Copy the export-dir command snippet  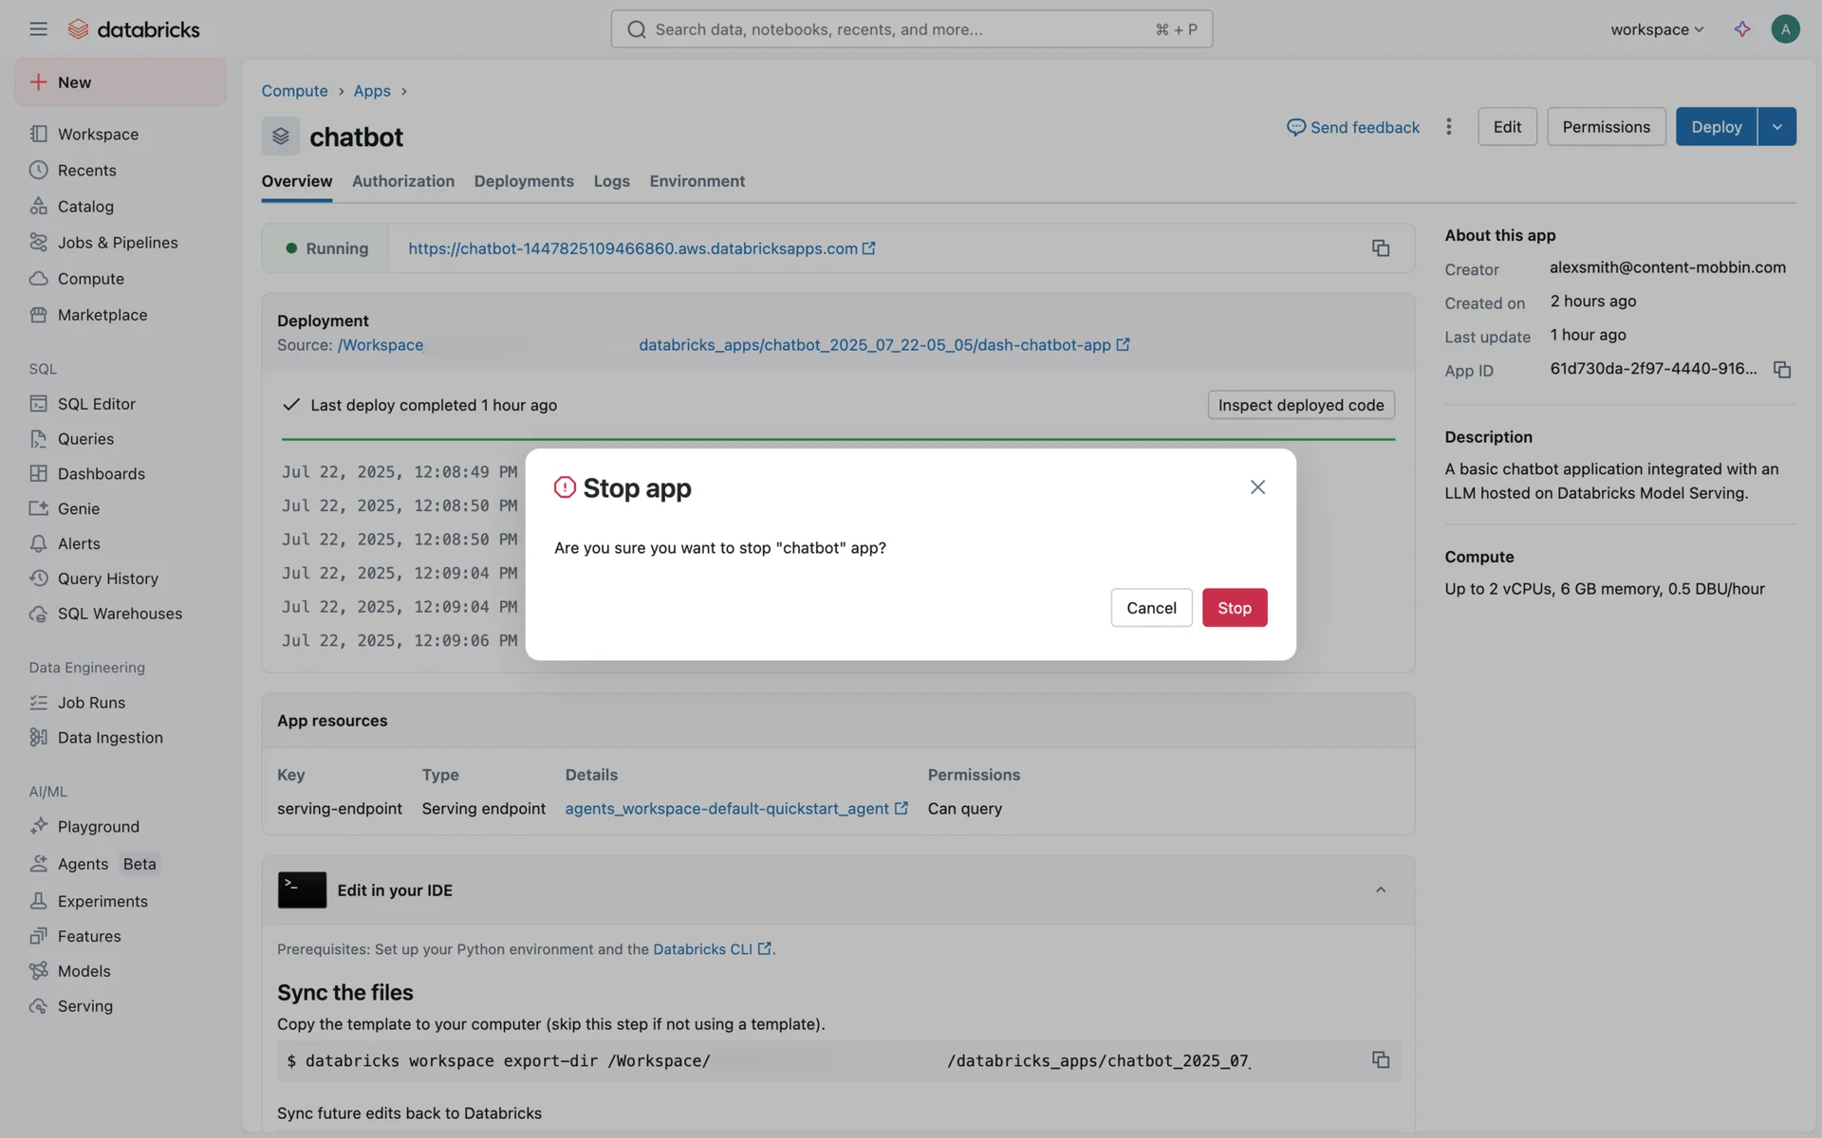pyautogui.click(x=1380, y=1060)
